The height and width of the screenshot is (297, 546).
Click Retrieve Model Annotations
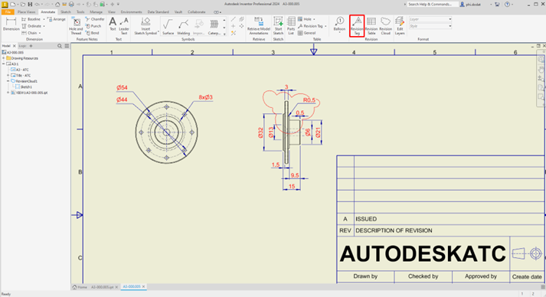coord(259,26)
